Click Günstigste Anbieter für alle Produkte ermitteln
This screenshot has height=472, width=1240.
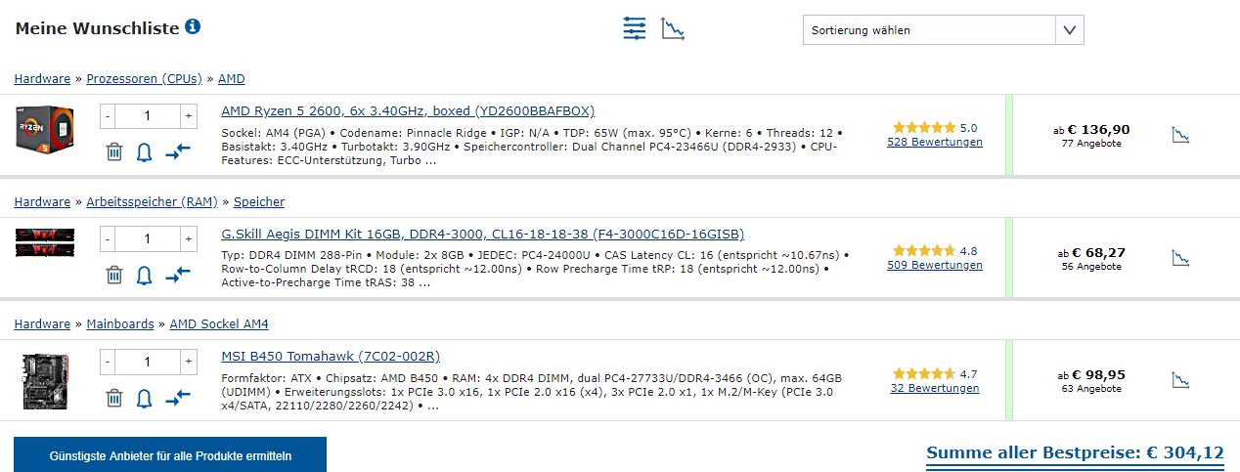tap(170, 455)
